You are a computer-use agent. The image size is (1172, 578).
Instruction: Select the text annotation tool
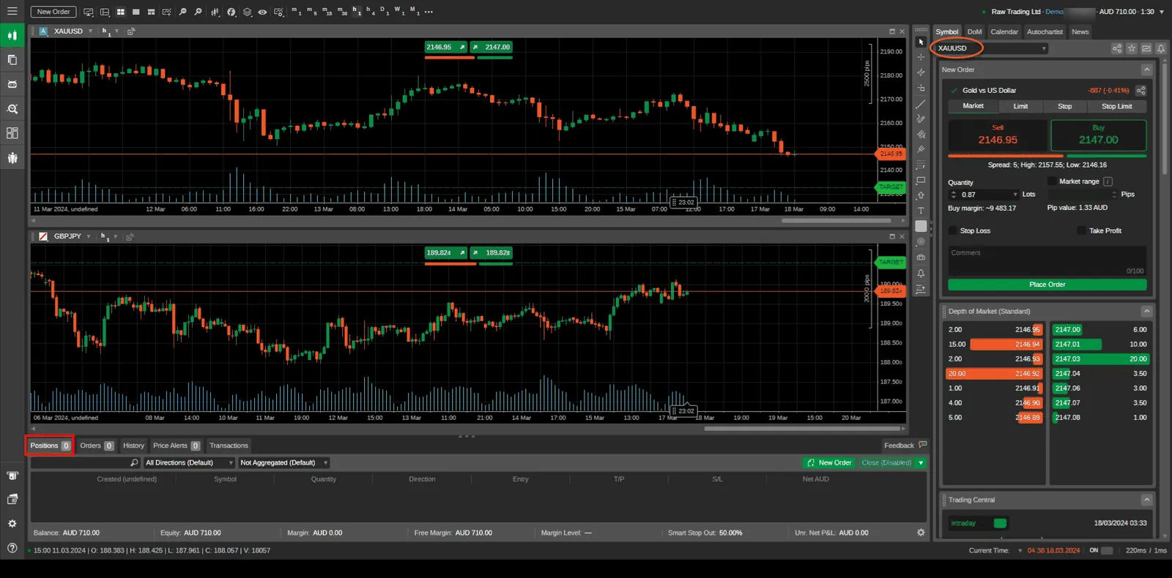921,211
